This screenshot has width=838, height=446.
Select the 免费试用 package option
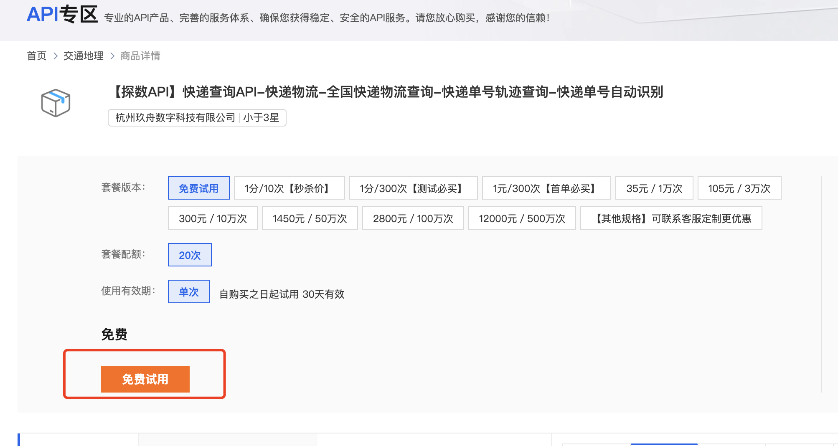pos(199,188)
